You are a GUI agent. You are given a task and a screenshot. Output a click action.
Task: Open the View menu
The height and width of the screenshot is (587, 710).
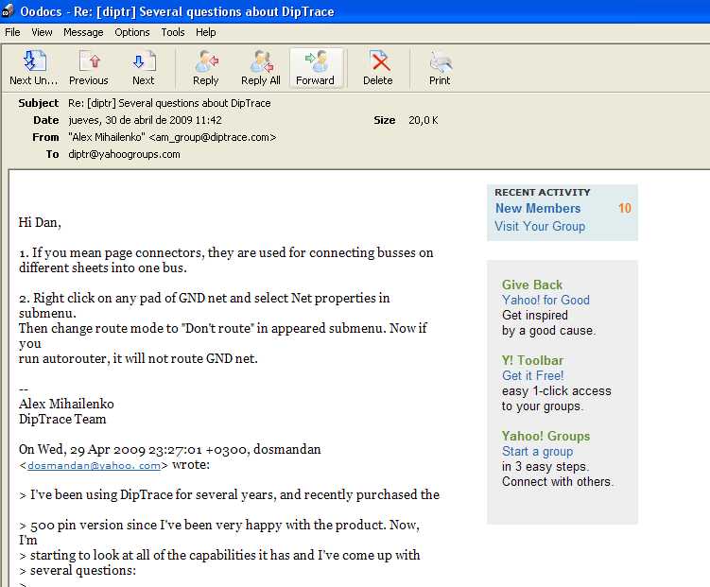click(42, 32)
